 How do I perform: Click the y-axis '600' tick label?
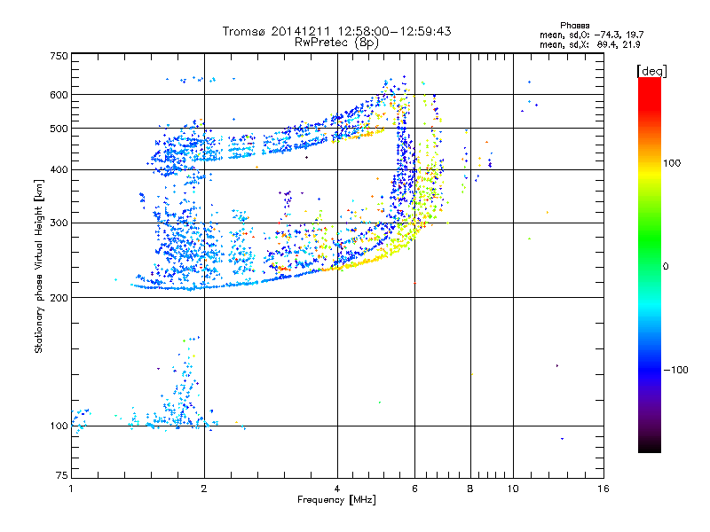click(x=59, y=95)
